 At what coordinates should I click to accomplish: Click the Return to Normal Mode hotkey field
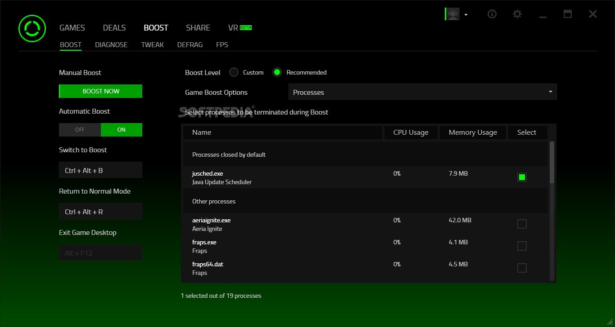click(x=100, y=212)
